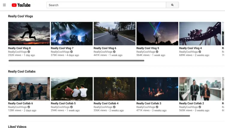Screen dimensions: 225x128
Task: Open the Really Cool Vlog 4 rollercoaster thumbnail
Action: click(200, 34)
